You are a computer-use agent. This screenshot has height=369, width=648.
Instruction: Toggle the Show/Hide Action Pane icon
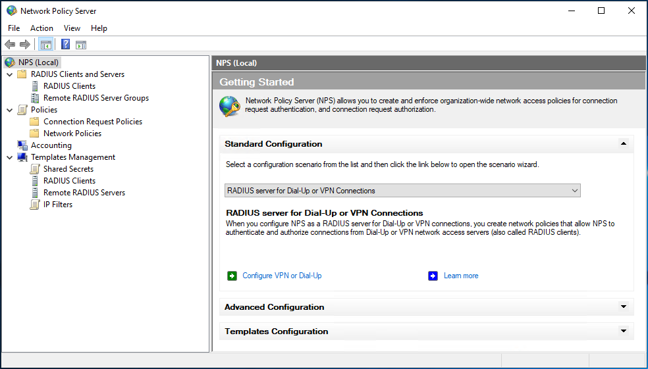click(81, 45)
